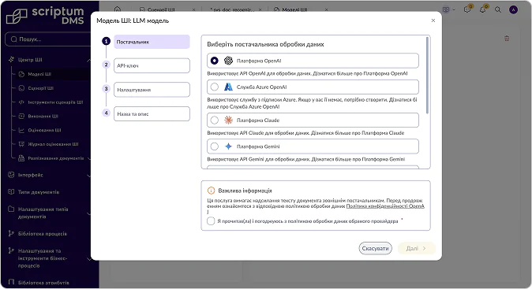This screenshot has width=532, height=289.
Task: Click the Бібліотека процесів branch icon
Action: [x=11, y=234]
